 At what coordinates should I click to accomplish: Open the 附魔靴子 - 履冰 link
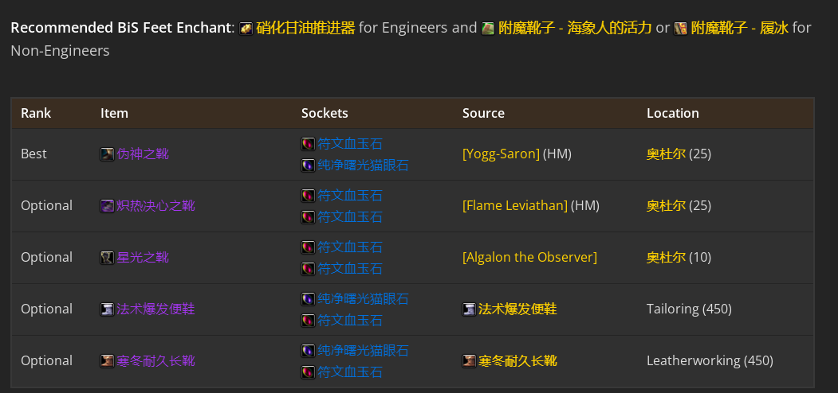tap(740, 28)
